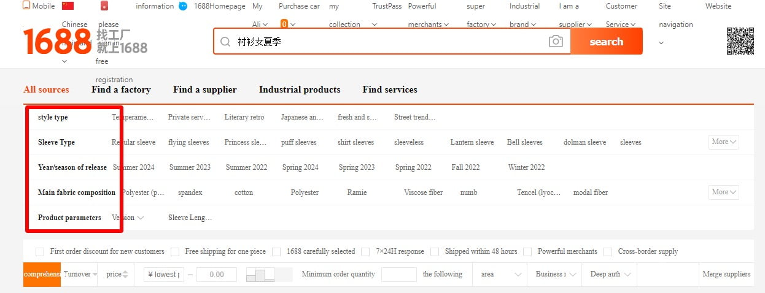Open the Industrial products tab
This screenshot has height=293, width=765.
[300, 89]
